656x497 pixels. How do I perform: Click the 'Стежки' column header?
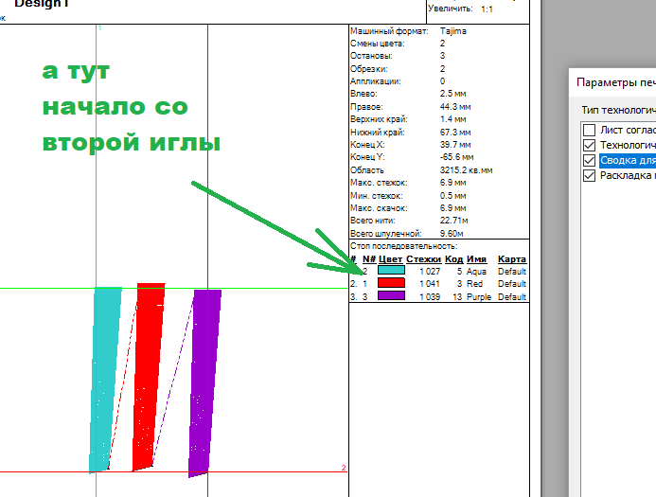click(x=423, y=259)
